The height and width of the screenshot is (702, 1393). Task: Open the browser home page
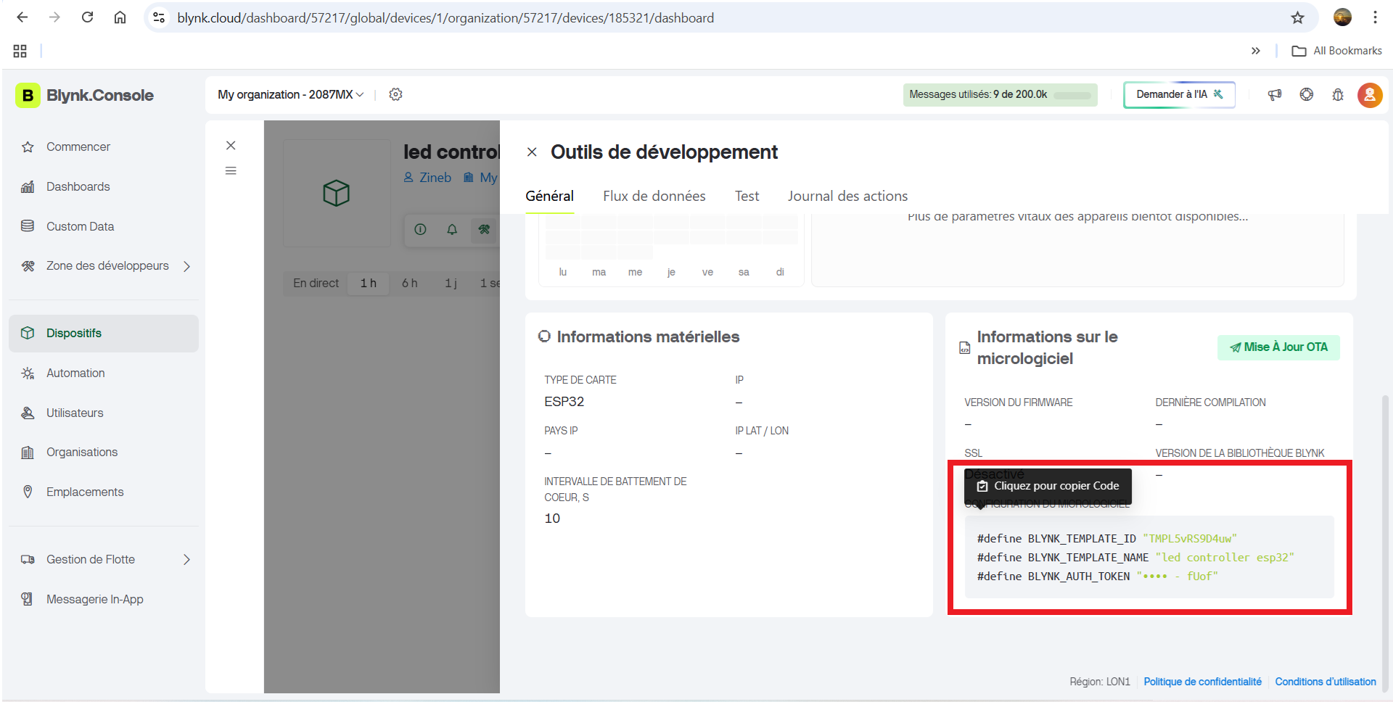point(120,17)
